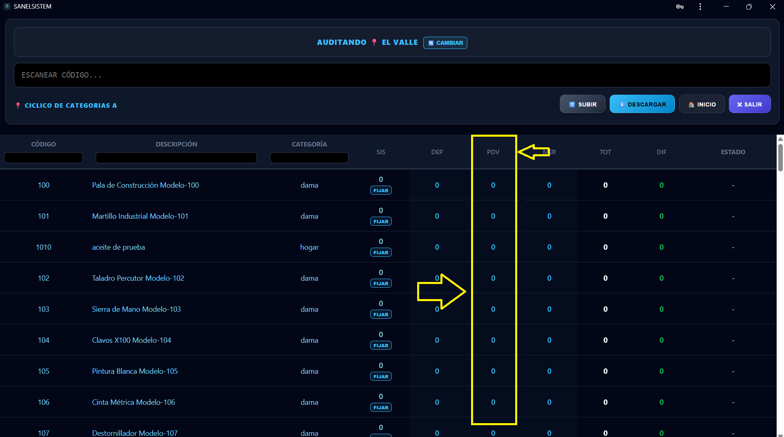Click the red location pin beside AUDITANDO
784x437 pixels.
[374, 42]
